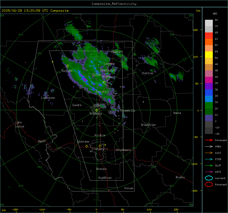Image resolution: width=228 pixels, height=213 pixels.
Task: Click the Sundre label
Action: tap(77, 105)
